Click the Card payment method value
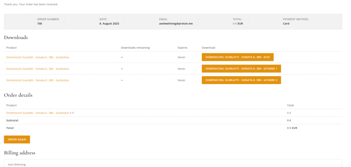 pos(286,24)
